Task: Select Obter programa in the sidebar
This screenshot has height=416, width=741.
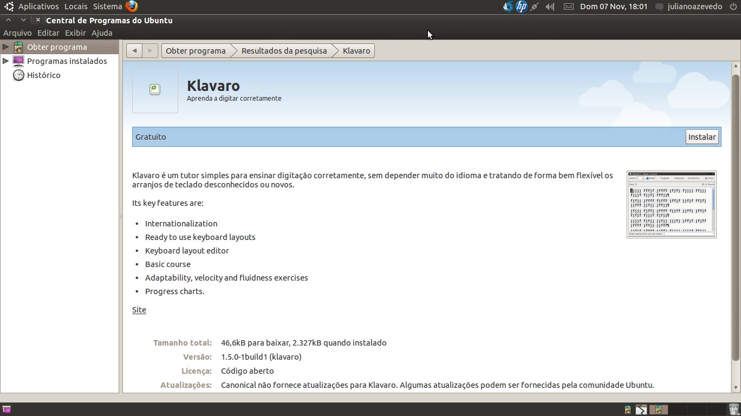Action: (x=57, y=47)
